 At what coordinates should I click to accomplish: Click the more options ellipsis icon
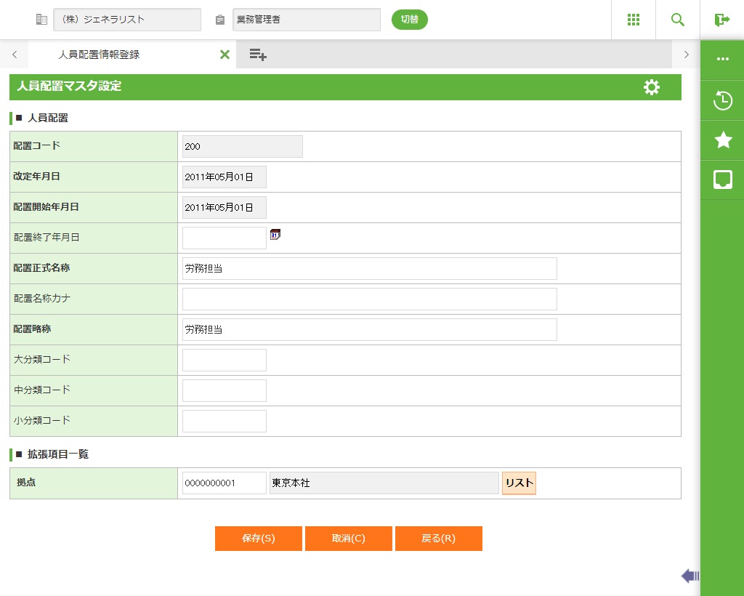point(723,60)
